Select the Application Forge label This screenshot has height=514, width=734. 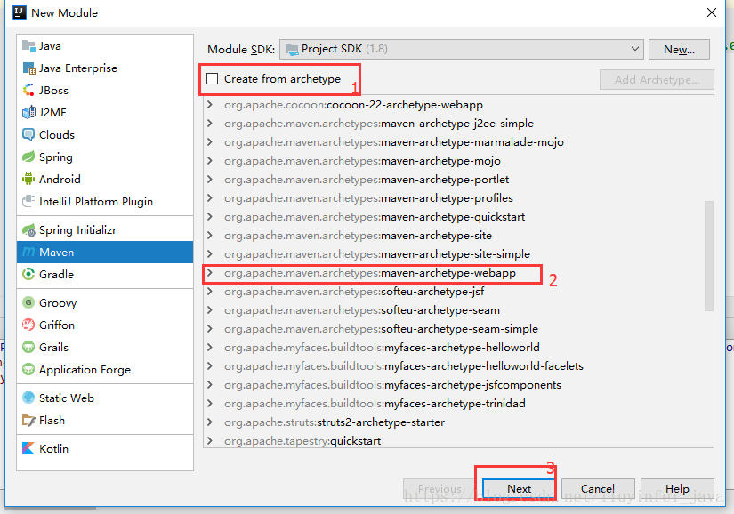point(85,369)
